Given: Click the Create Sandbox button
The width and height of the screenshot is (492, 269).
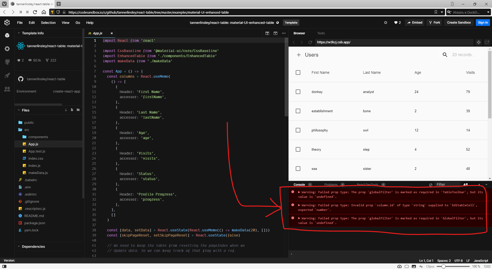Looking at the screenshot, I should click(458, 23).
